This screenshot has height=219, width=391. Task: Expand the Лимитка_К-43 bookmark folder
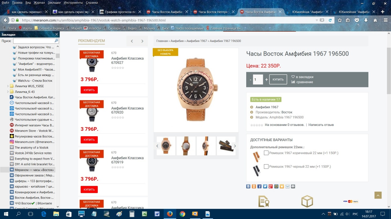point(8,92)
